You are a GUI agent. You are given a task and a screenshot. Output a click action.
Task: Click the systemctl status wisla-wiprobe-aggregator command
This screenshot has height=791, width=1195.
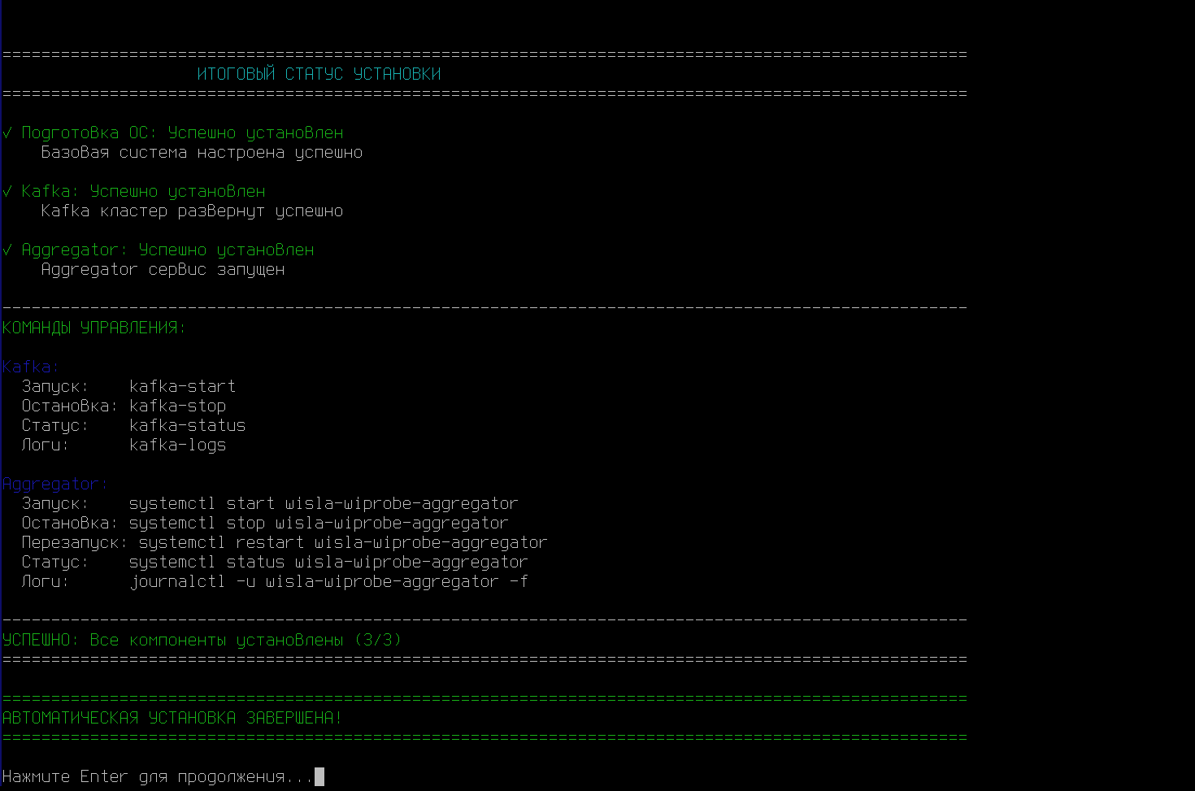tap(328, 562)
